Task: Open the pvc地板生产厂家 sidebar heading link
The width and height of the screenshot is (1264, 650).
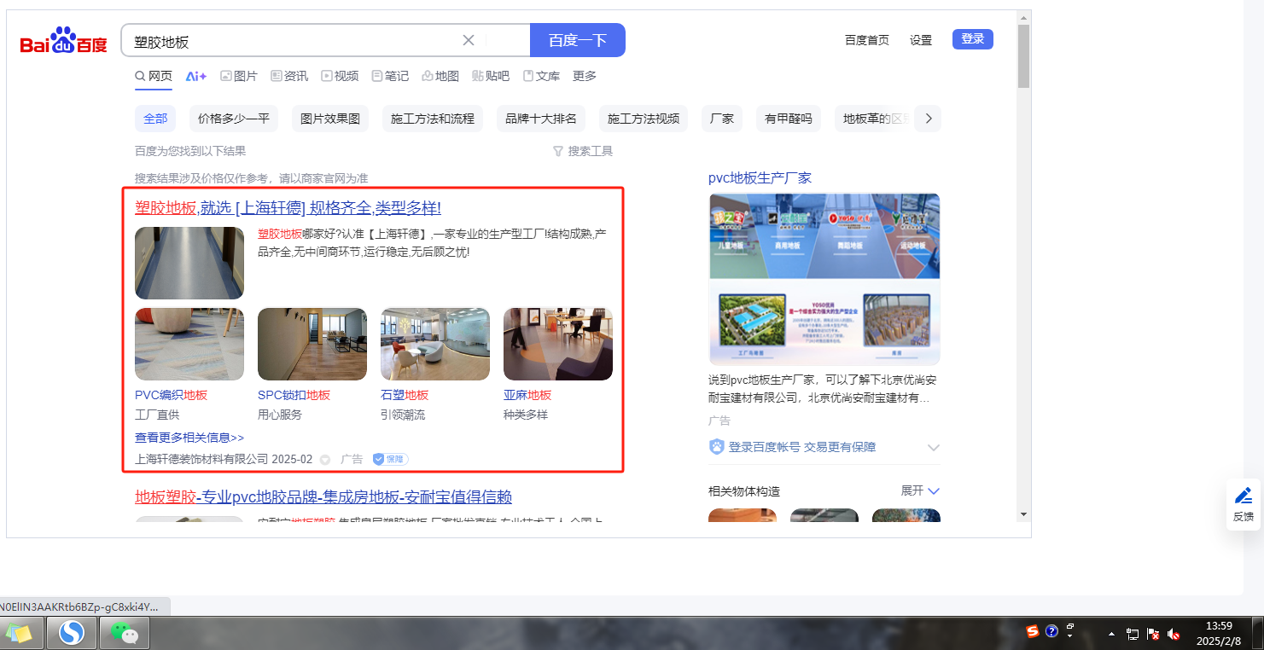Action: click(x=760, y=178)
